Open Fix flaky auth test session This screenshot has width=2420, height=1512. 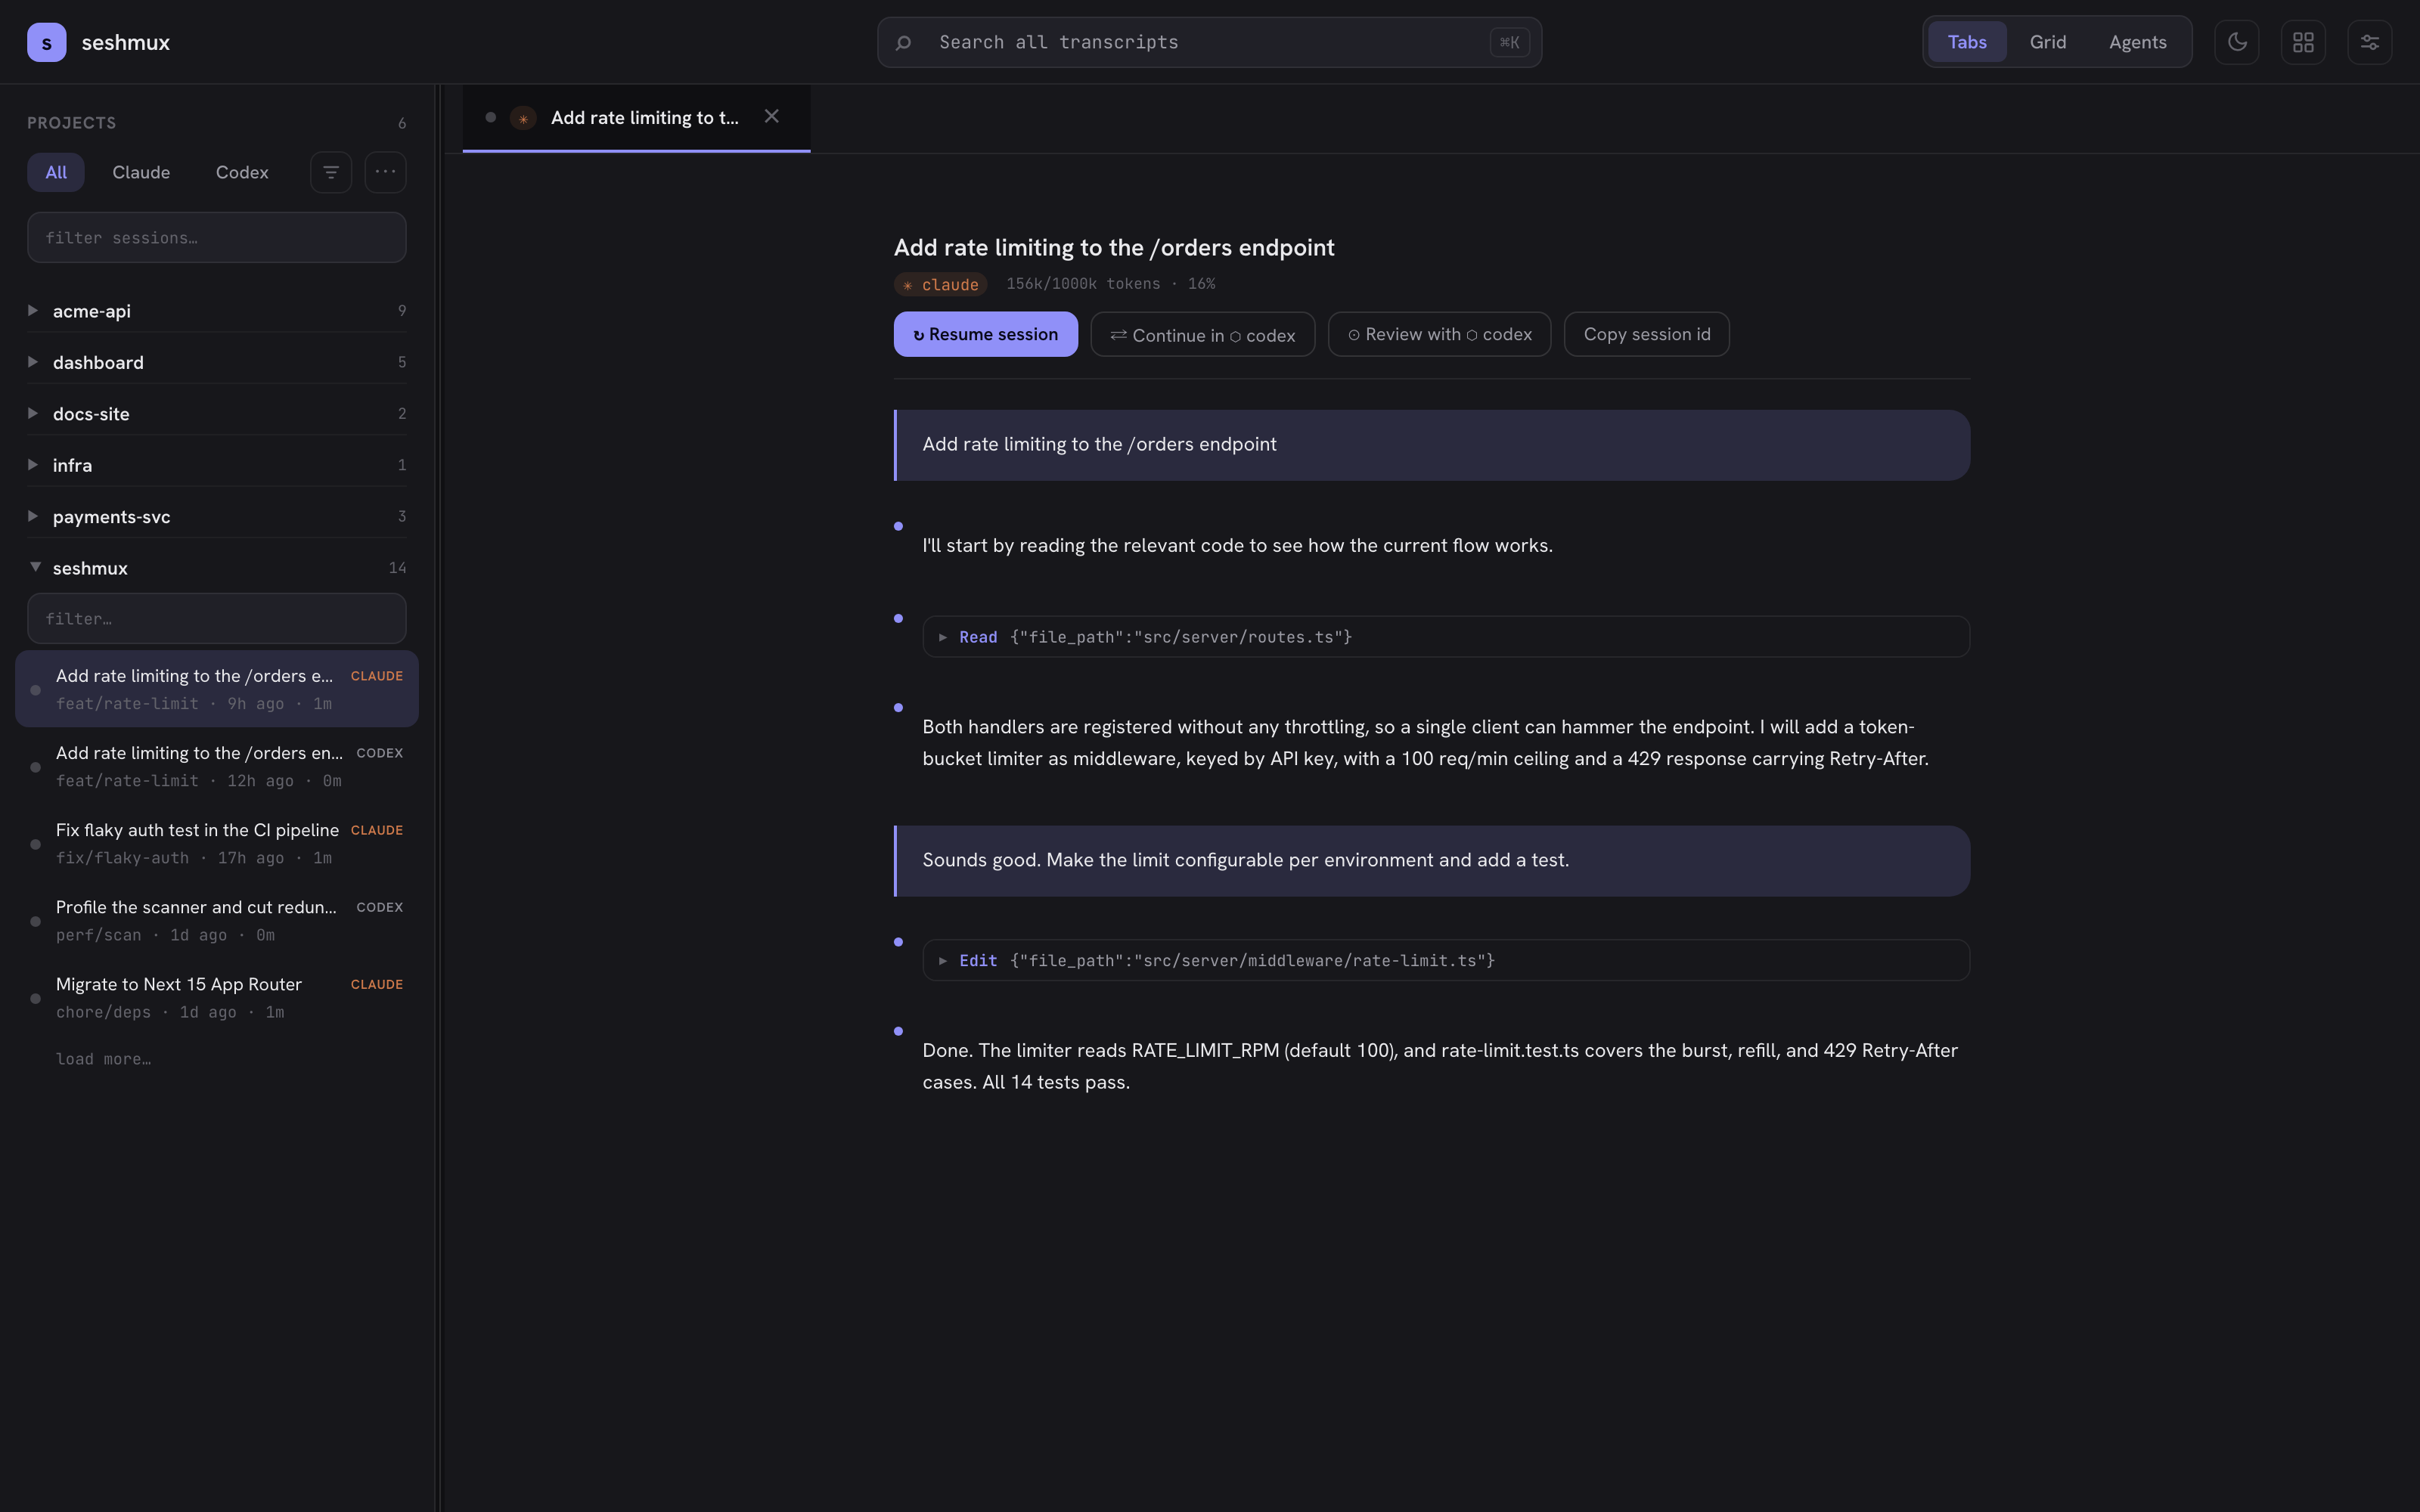coord(217,843)
